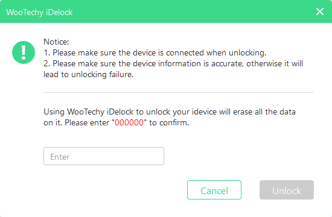Select the "Notice:" heading text
332x217 pixels.
(56, 42)
